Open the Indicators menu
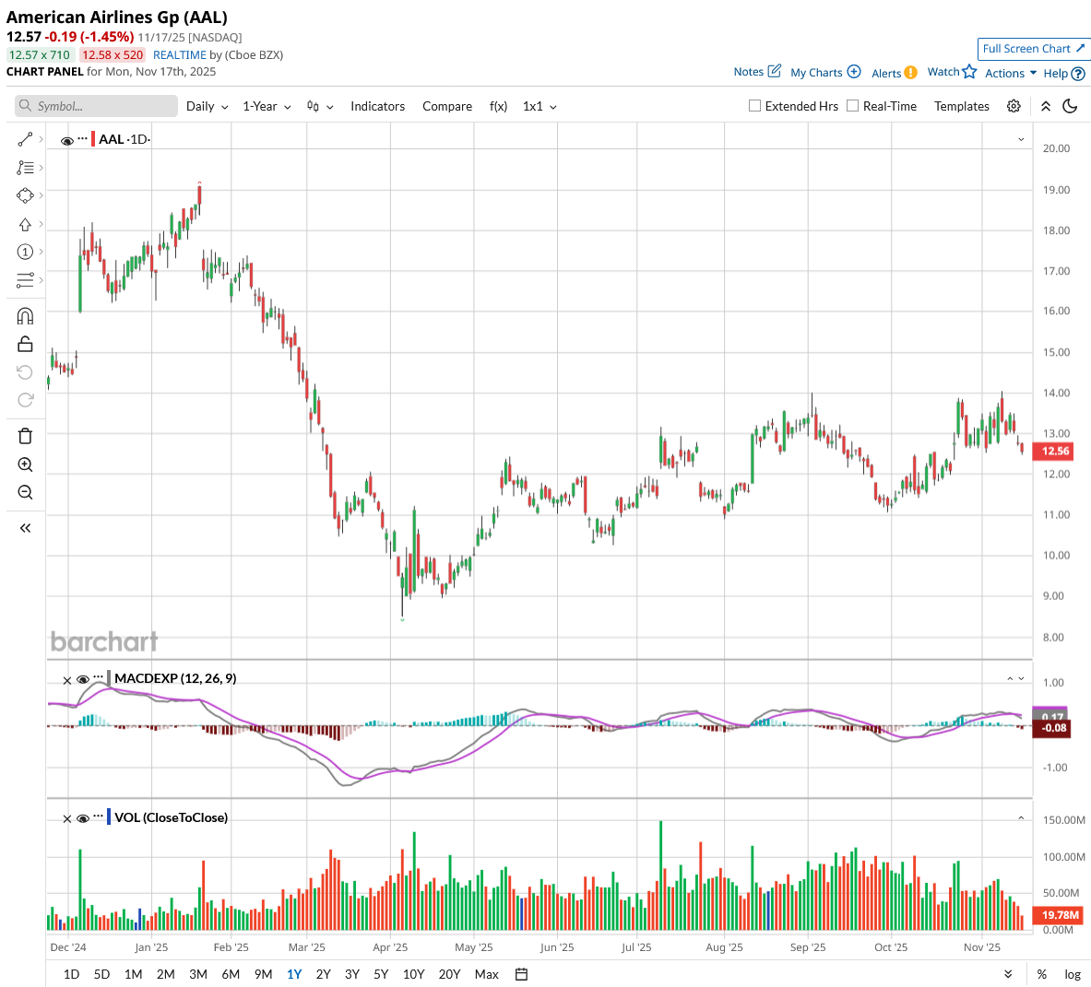Image resolution: width=1091 pixels, height=987 pixels. pyautogui.click(x=377, y=106)
